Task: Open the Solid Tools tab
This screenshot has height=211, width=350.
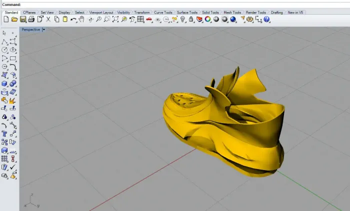Action: tap(210, 12)
